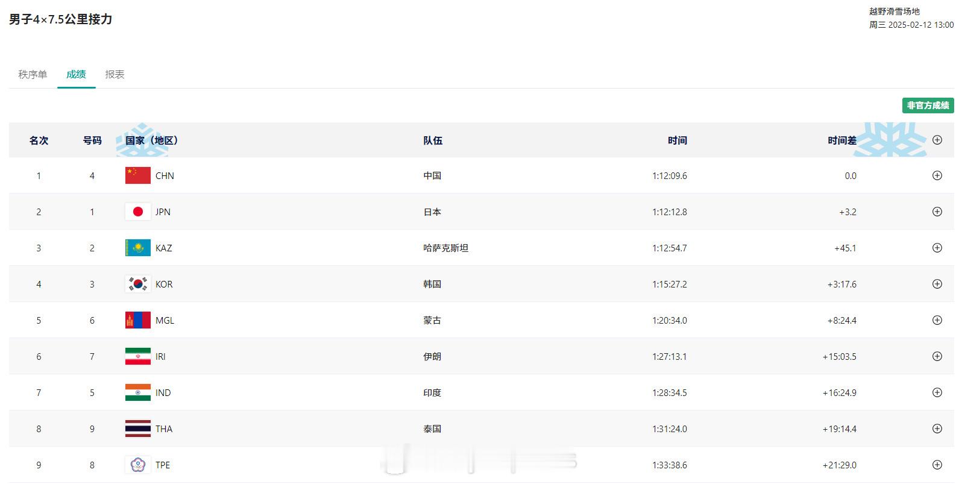Click the time 1:33:38.6
This screenshot has width=959, height=484.
pyautogui.click(x=669, y=465)
